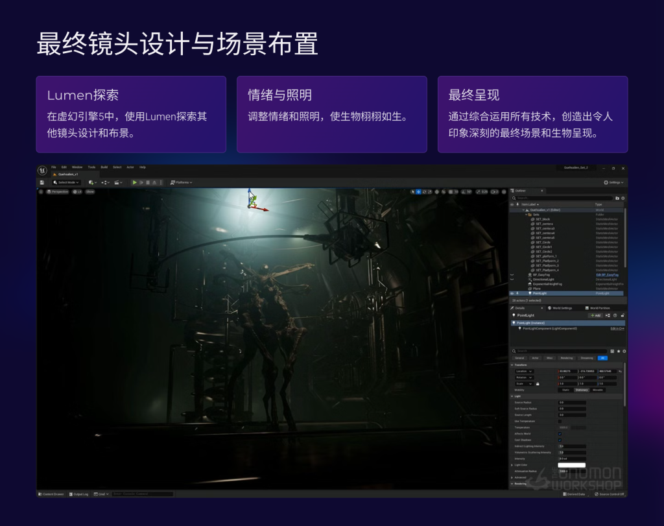This screenshot has height=526, width=664.
Task: Open the Blueprints toolbar icon menu
Action: point(105,182)
